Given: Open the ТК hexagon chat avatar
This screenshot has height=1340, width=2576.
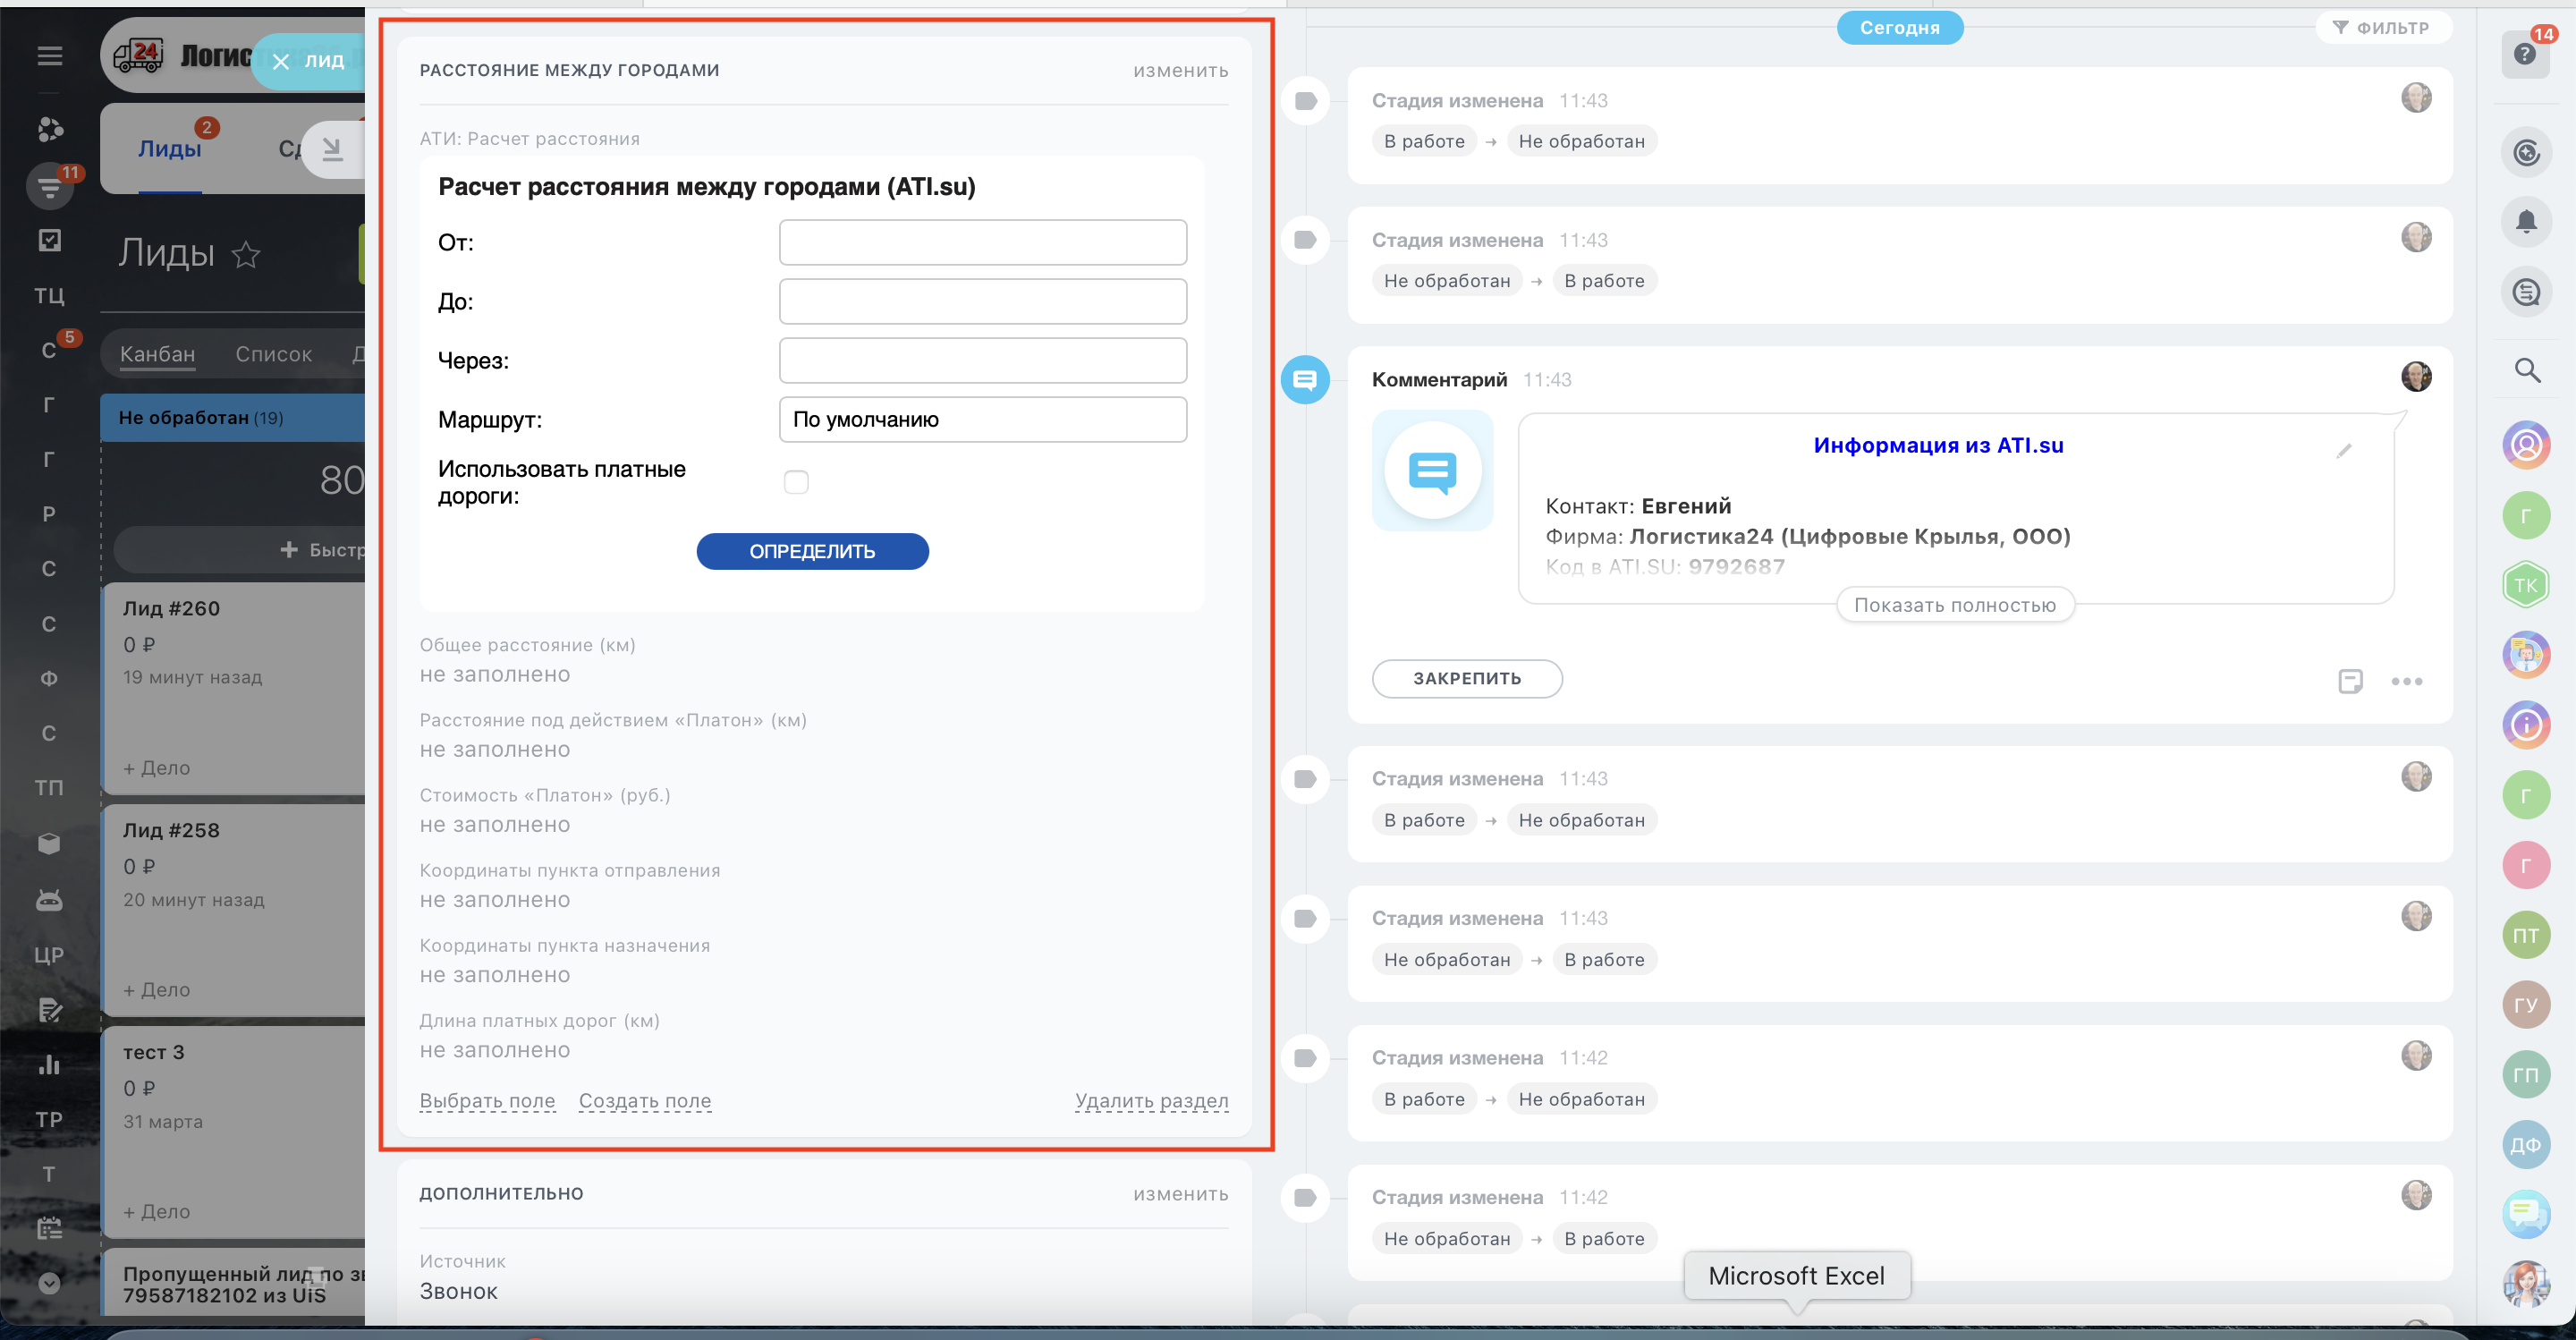Looking at the screenshot, I should pos(2526,585).
